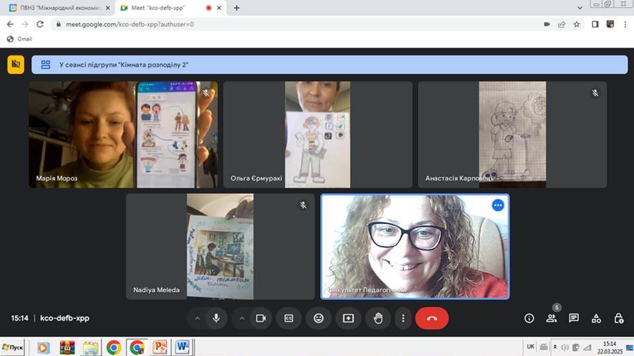Screen dimensions: 634x356
Task: Open WinRAR taskbar icon
Action: coord(67,347)
